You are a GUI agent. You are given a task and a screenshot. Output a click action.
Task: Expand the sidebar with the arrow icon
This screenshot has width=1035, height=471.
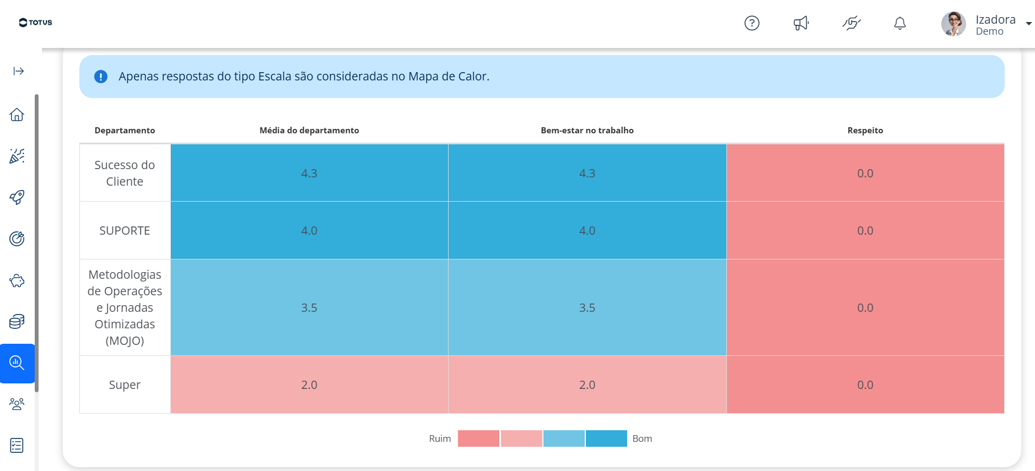pos(19,71)
